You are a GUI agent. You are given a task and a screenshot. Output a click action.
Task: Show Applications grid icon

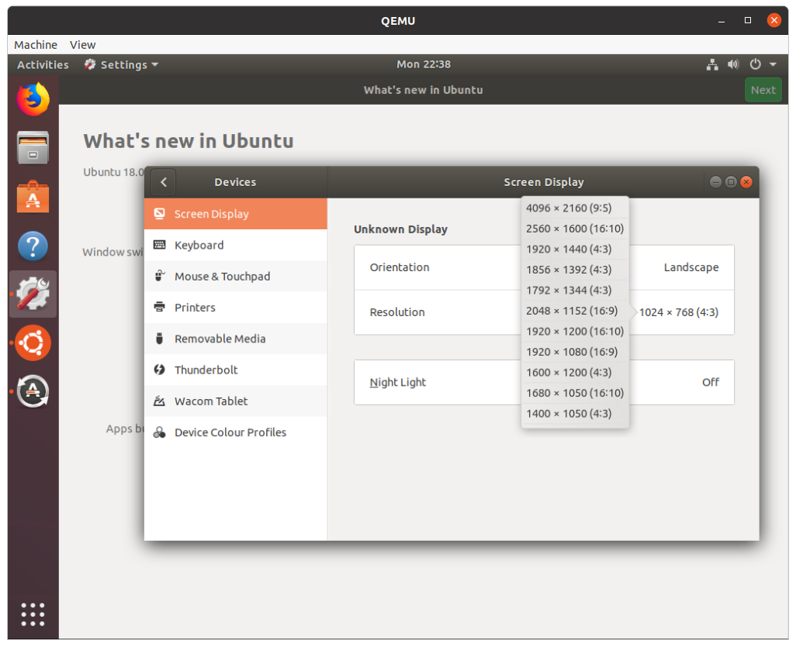pos(33,614)
